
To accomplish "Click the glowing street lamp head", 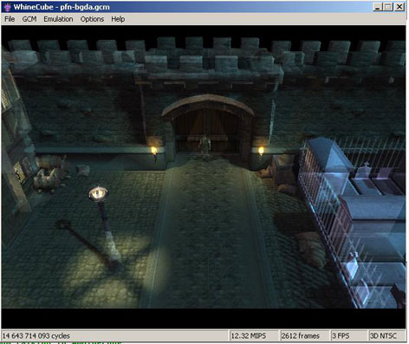I will (98, 193).
